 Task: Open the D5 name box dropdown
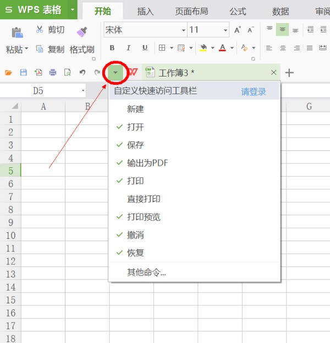(x=83, y=90)
